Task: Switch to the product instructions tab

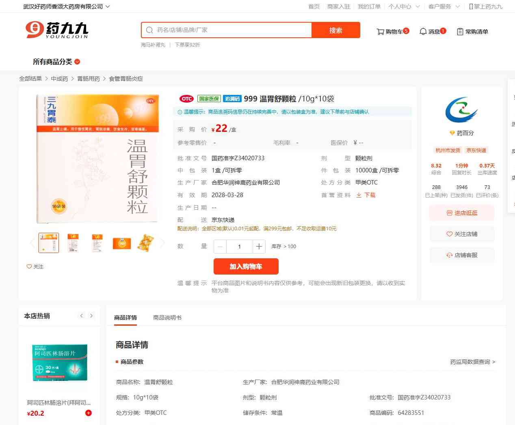Action: tap(167, 318)
